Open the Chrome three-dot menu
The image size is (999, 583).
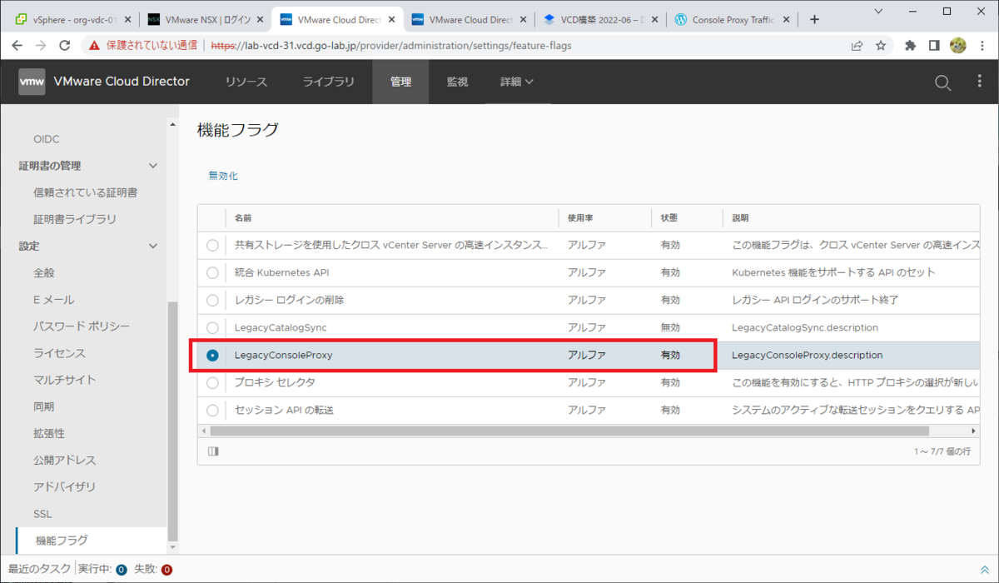point(982,46)
